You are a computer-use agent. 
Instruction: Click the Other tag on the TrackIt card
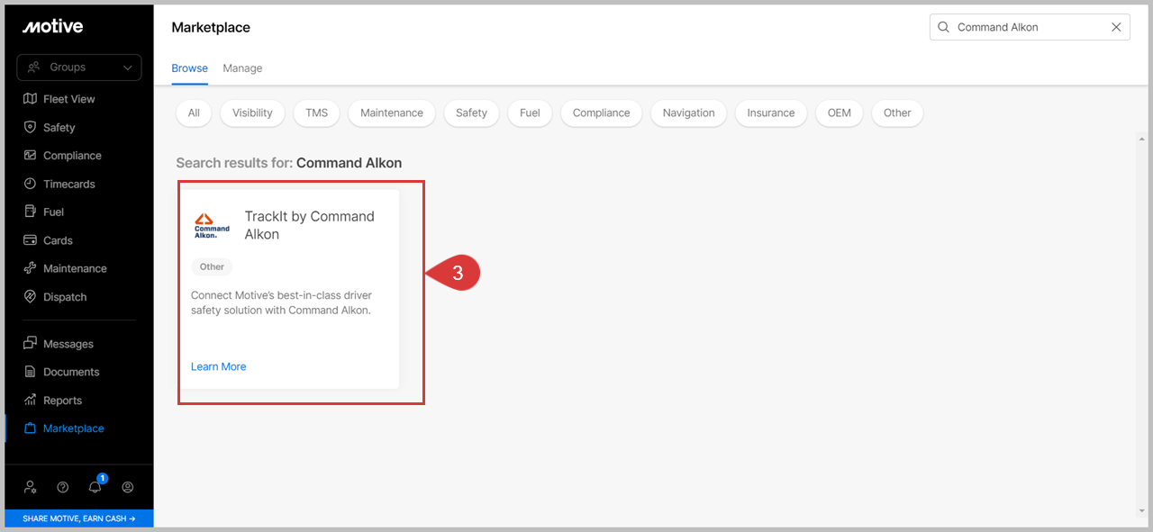(212, 266)
